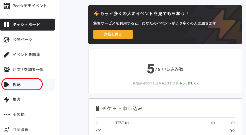Viewport: 246px width, 135px height.
Task: Collapse the event title chevron divider
Action: tap(7, 14)
